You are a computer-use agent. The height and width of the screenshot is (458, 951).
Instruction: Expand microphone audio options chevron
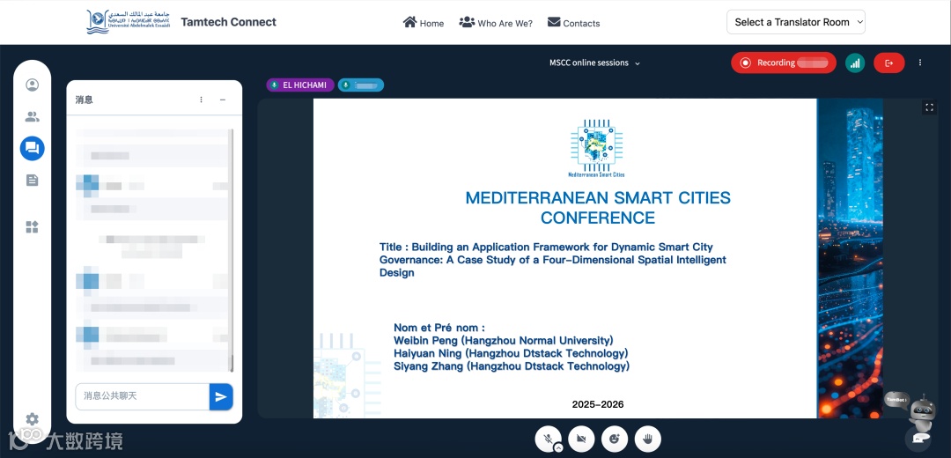pos(558,447)
